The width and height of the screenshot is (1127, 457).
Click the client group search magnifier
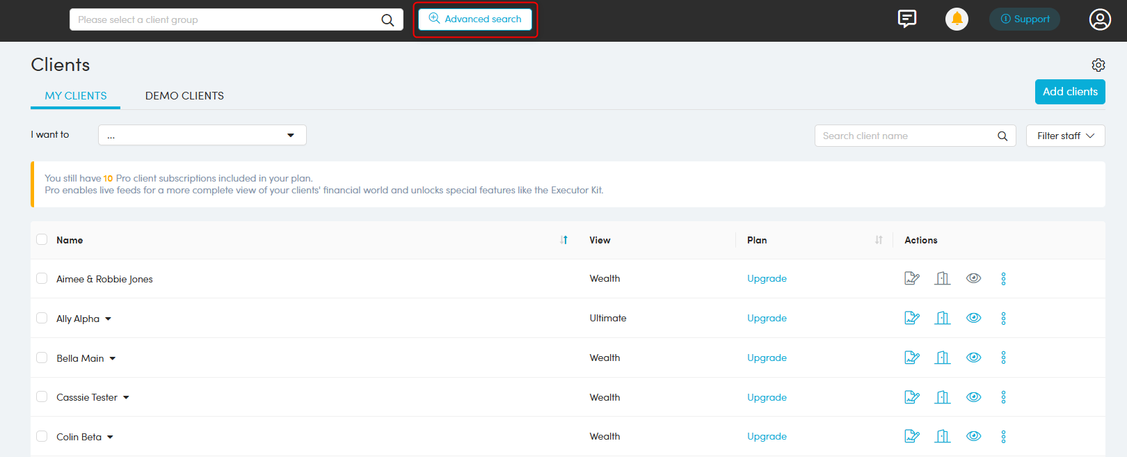387,20
